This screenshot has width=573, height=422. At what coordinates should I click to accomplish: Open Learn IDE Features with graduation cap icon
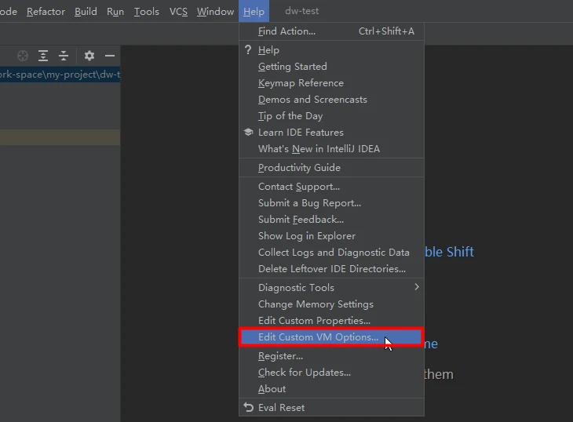click(301, 133)
